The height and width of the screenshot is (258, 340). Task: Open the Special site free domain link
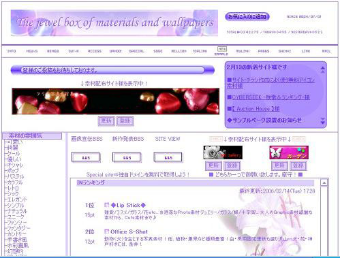point(138,175)
